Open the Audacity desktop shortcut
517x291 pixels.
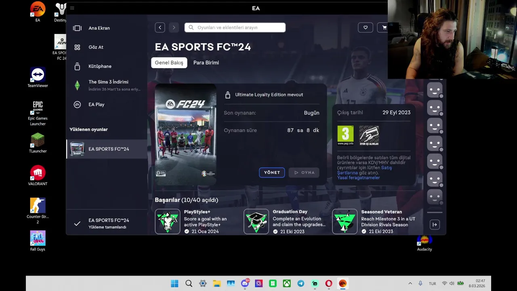pyautogui.click(x=425, y=243)
